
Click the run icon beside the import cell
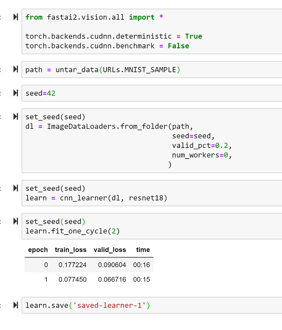[15, 17]
